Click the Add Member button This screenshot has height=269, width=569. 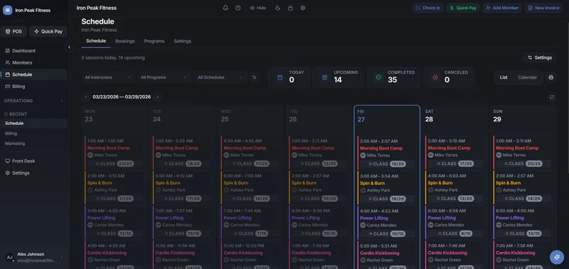(x=502, y=8)
